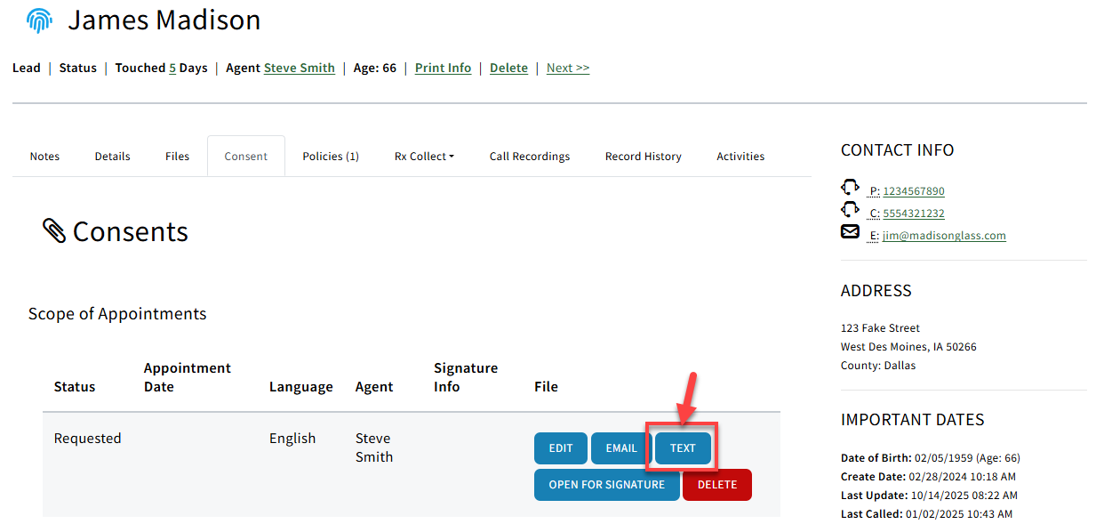
Task: Click the red DELETE button in the table
Action: (x=716, y=484)
